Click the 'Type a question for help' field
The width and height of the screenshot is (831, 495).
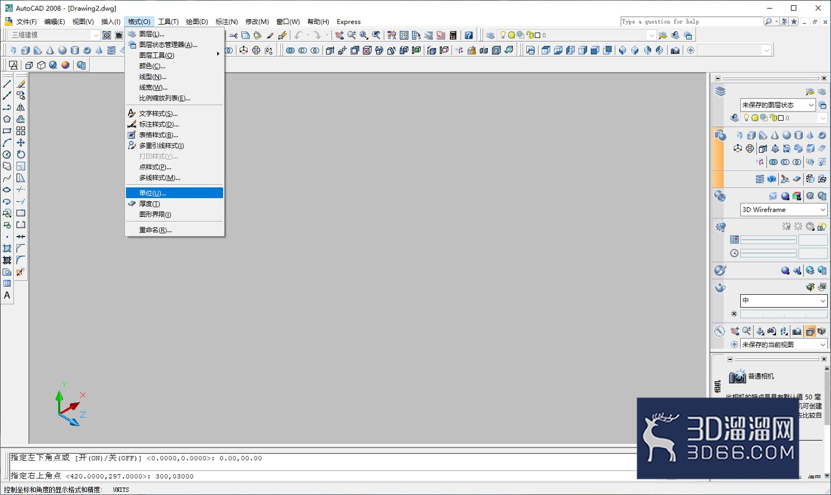pyautogui.click(x=692, y=21)
